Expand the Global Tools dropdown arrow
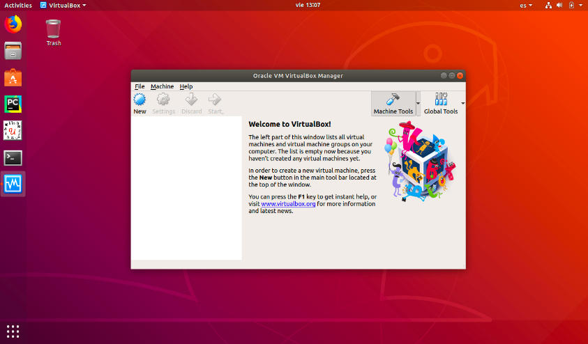 [x=462, y=104]
